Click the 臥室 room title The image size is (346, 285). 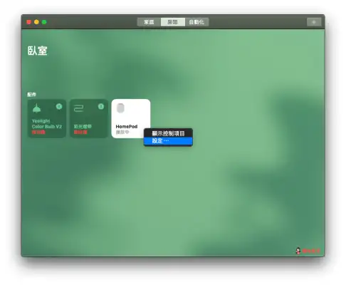coord(38,51)
